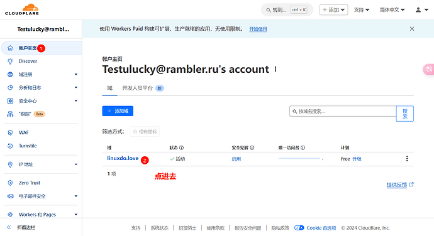Click the pink translate widget on right edge
This screenshot has height=236, width=434.
tap(429, 69)
